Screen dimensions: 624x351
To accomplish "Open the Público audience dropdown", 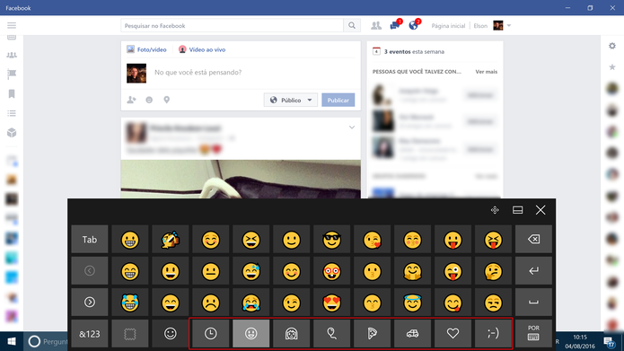I will [291, 100].
